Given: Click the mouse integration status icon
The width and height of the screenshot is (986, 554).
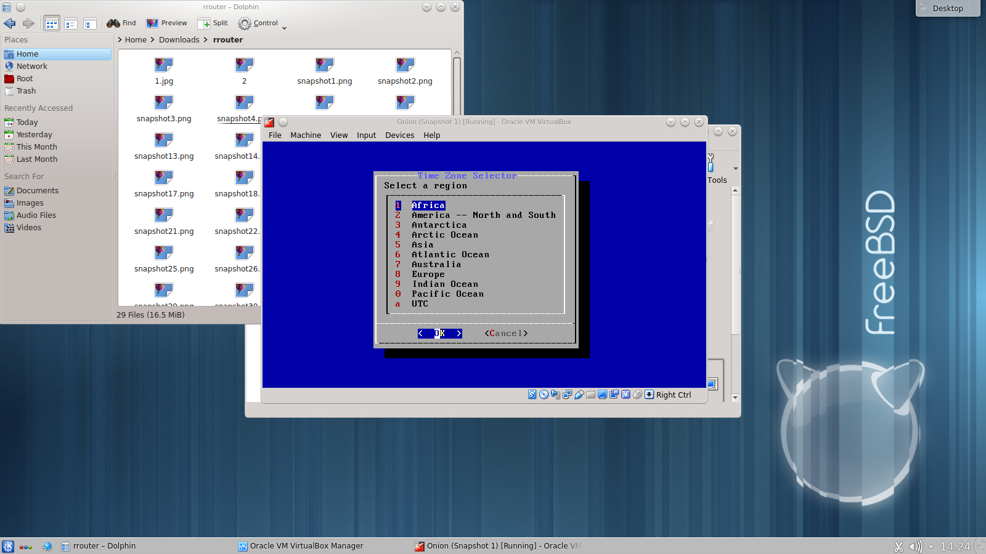Looking at the screenshot, I should coord(638,395).
